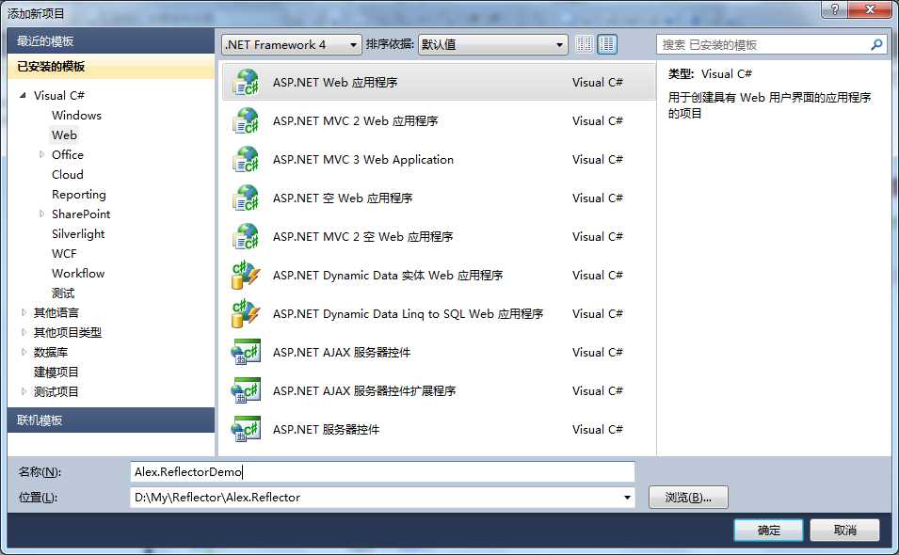Click the ASP.NET MVC 3 Web Application icon
This screenshot has width=899, height=555.
click(246, 159)
